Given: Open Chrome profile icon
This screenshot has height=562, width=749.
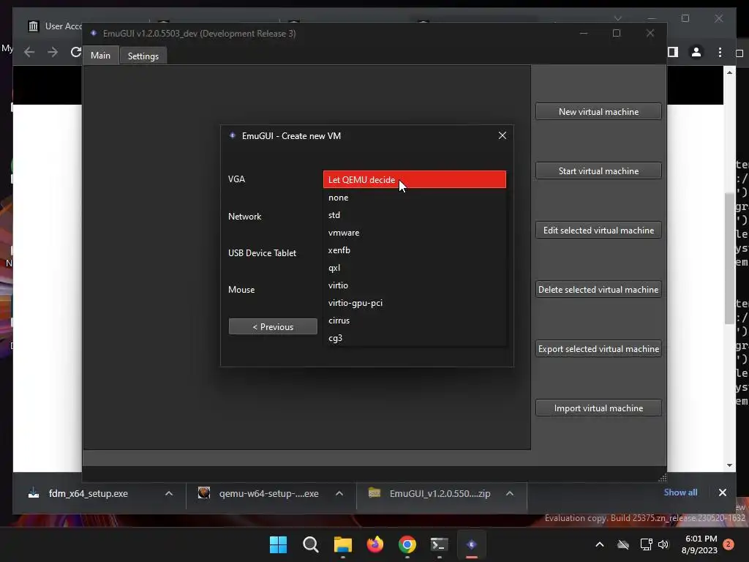Looking at the screenshot, I should [696, 52].
